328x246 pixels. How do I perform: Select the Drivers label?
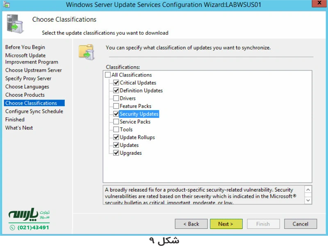(x=128, y=98)
